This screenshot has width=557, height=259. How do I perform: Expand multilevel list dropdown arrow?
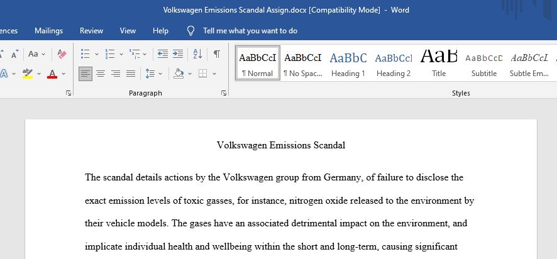coord(145,54)
